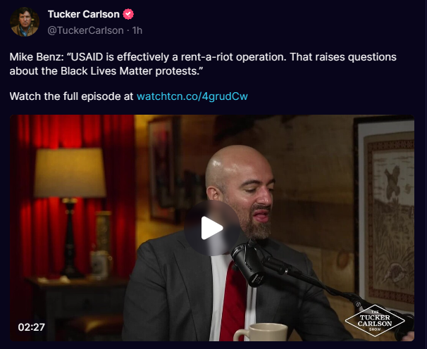Image resolution: width=427 pixels, height=349 pixels.
Task: Click the 02:27 video duration label
Action: pos(31,327)
